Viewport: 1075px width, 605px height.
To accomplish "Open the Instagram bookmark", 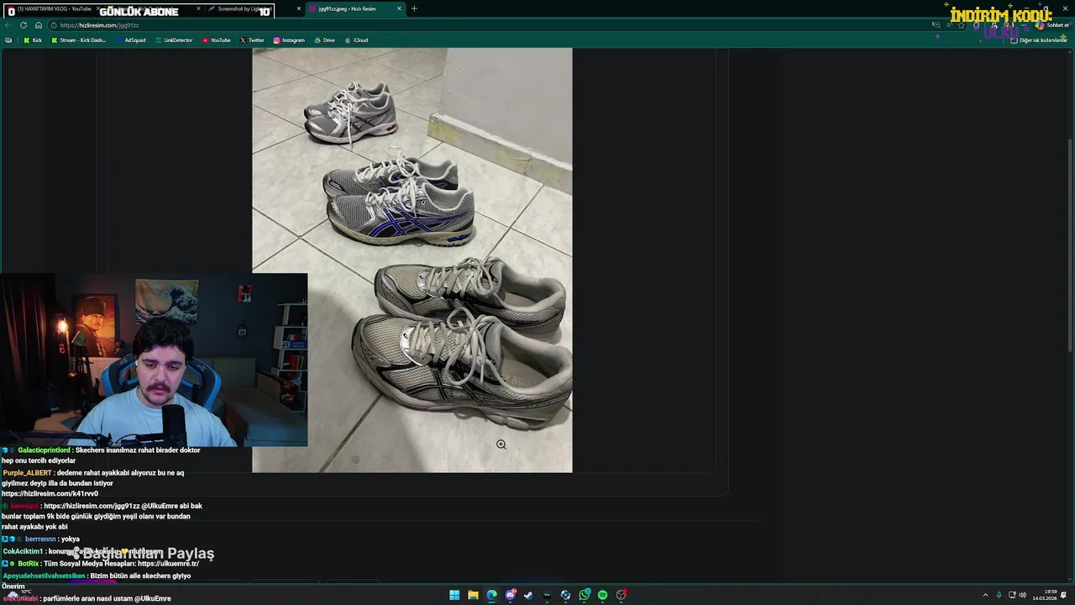I will pyautogui.click(x=289, y=40).
